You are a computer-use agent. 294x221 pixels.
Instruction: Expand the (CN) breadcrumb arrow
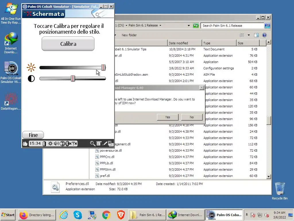click(x=126, y=26)
